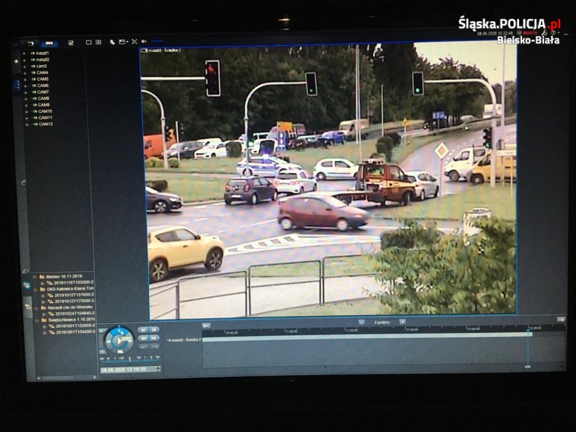Click the camera icon beside CAM5
The width and height of the screenshot is (576, 432).
click(x=33, y=80)
